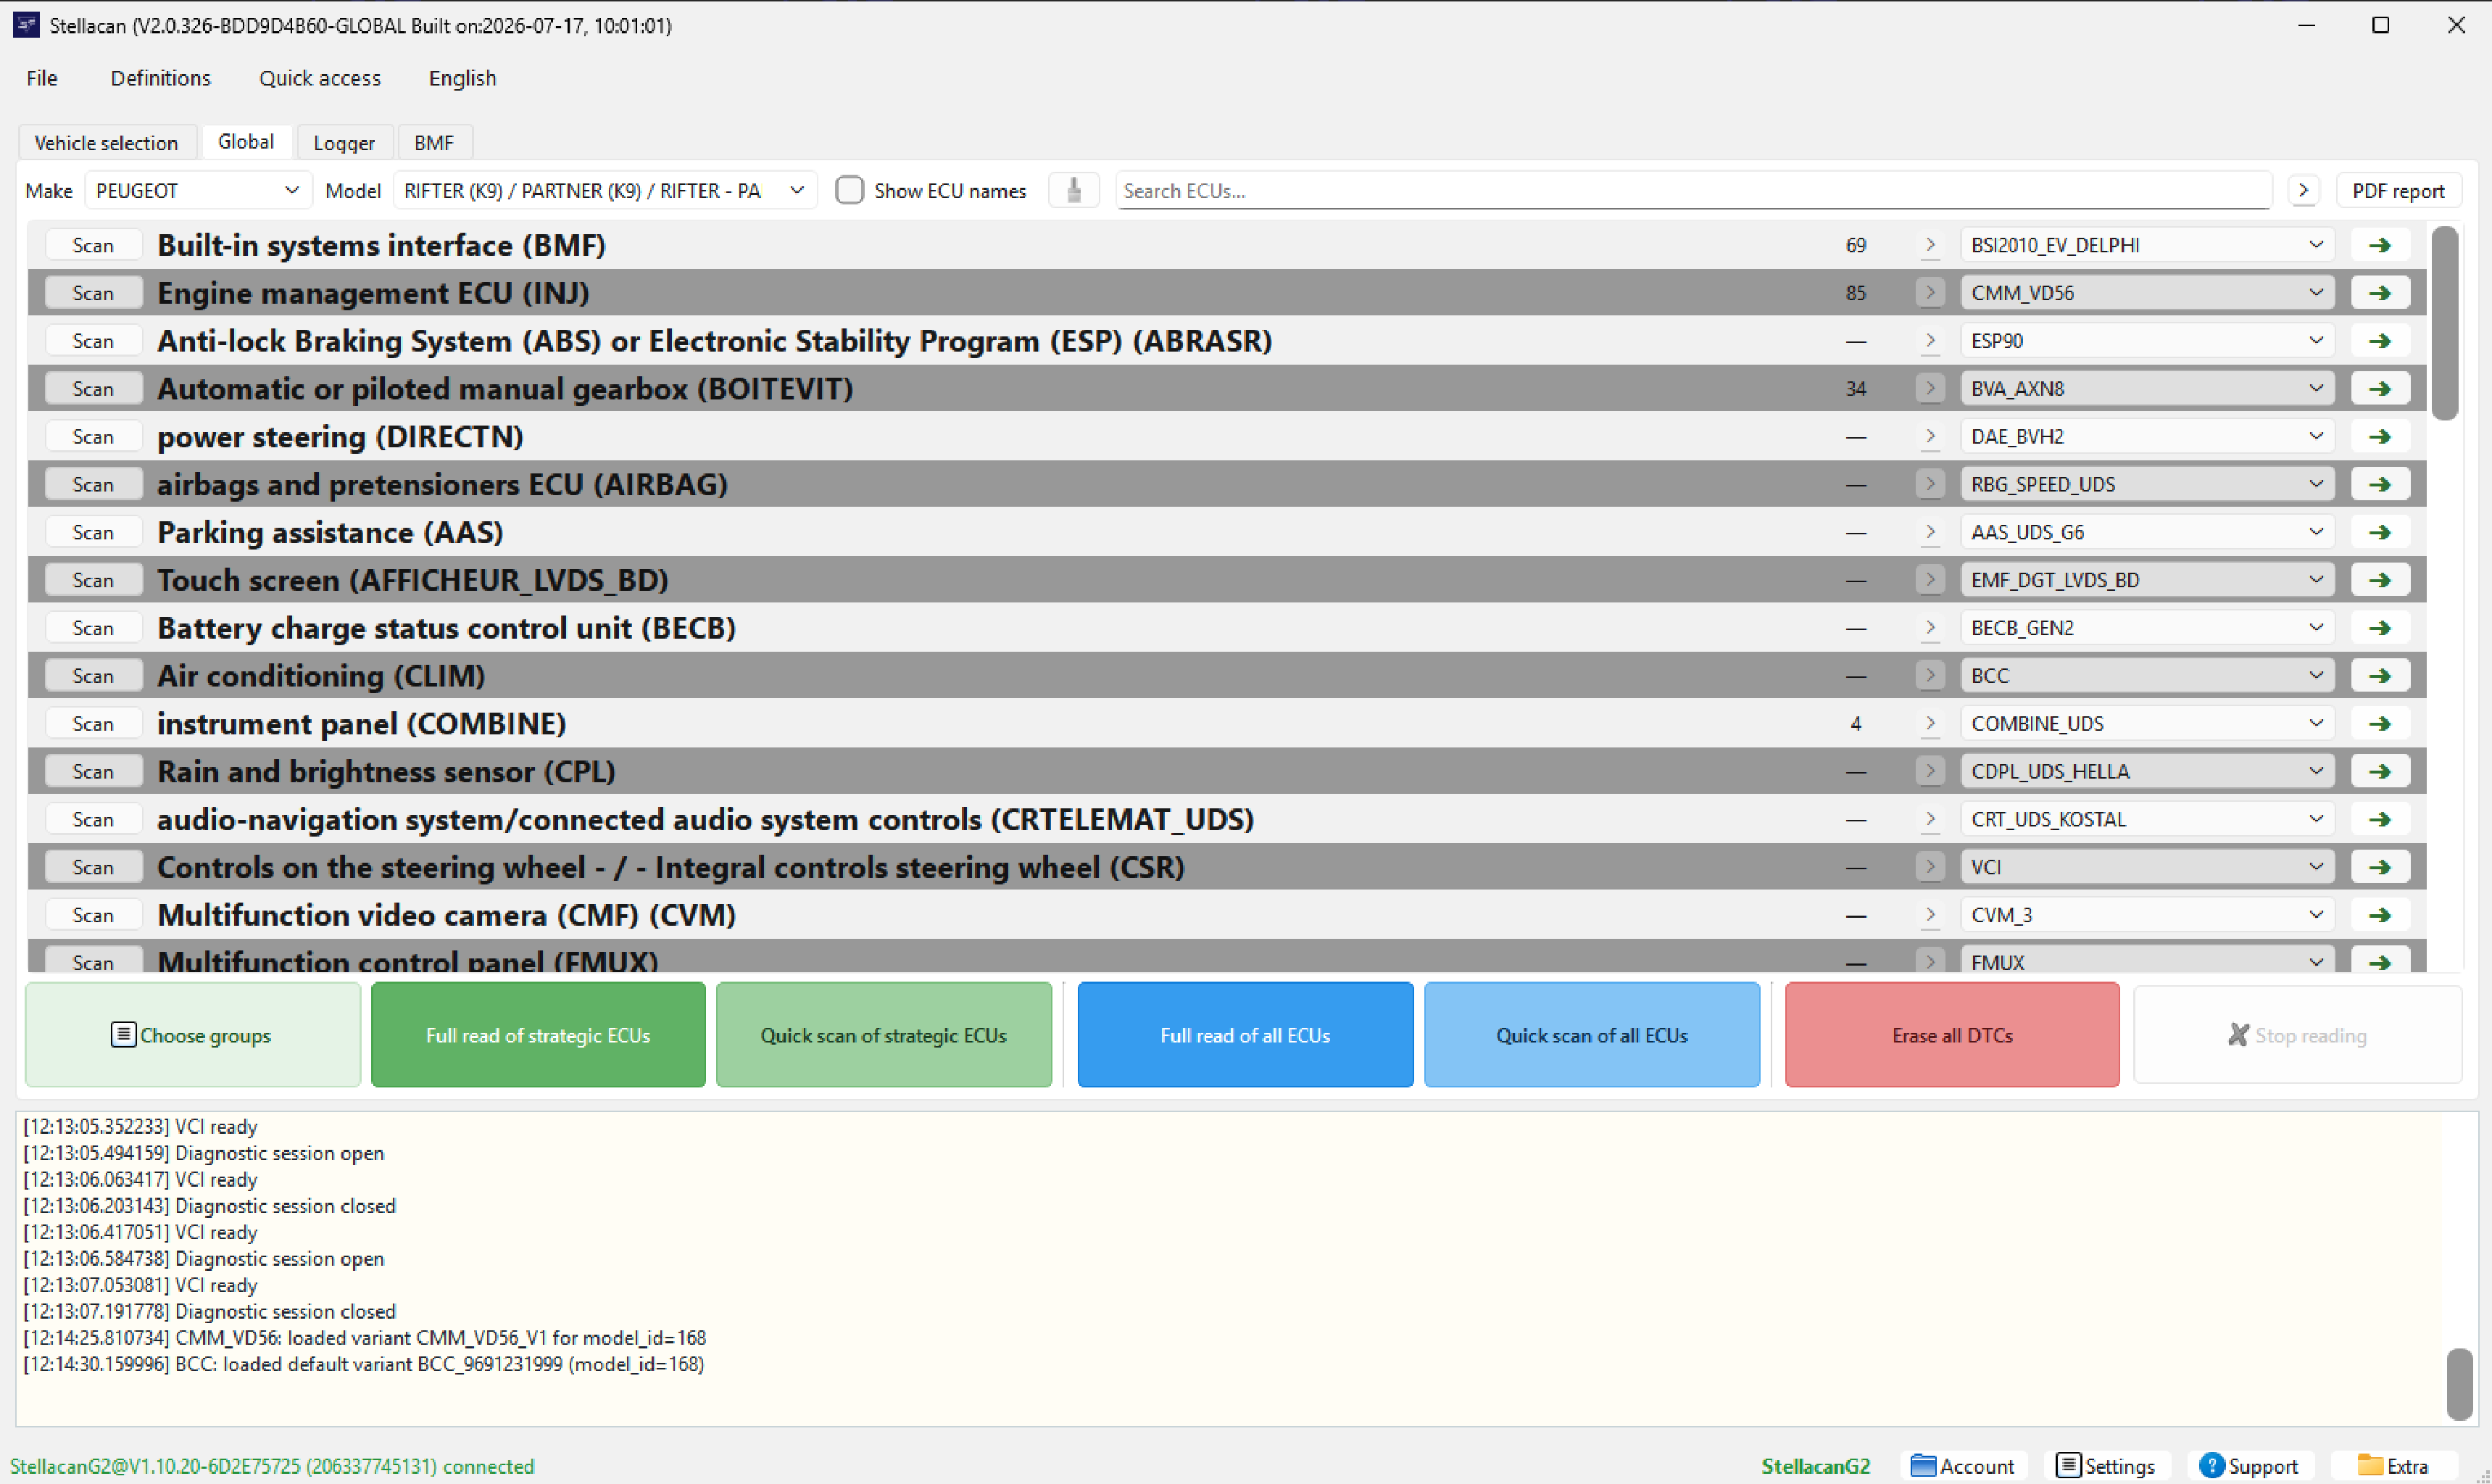Screen dimensions: 2492x1484
Task: Click the ECU list vertical scrollbar
Action: click(2445, 323)
